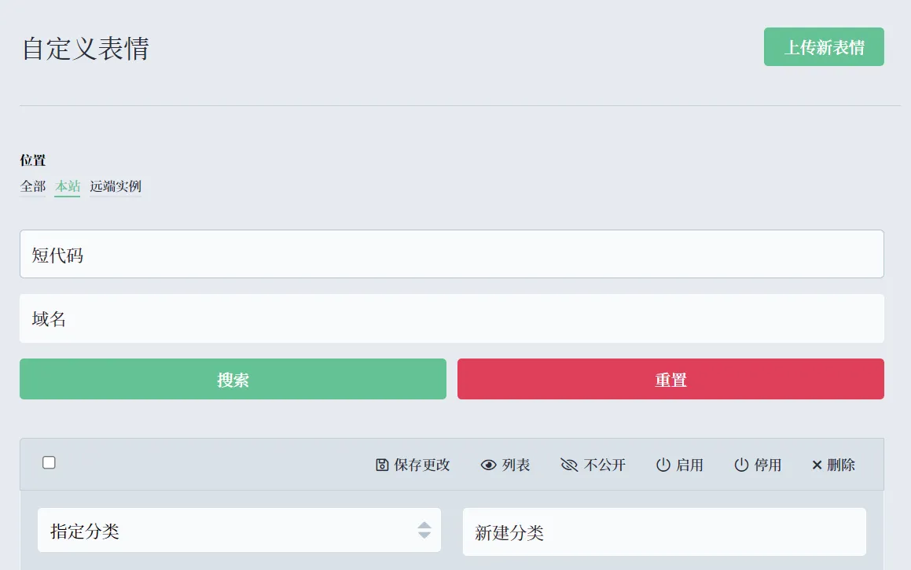This screenshot has width=911, height=570.
Task: Click the 保存更改 text label
Action: (x=422, y=465)
